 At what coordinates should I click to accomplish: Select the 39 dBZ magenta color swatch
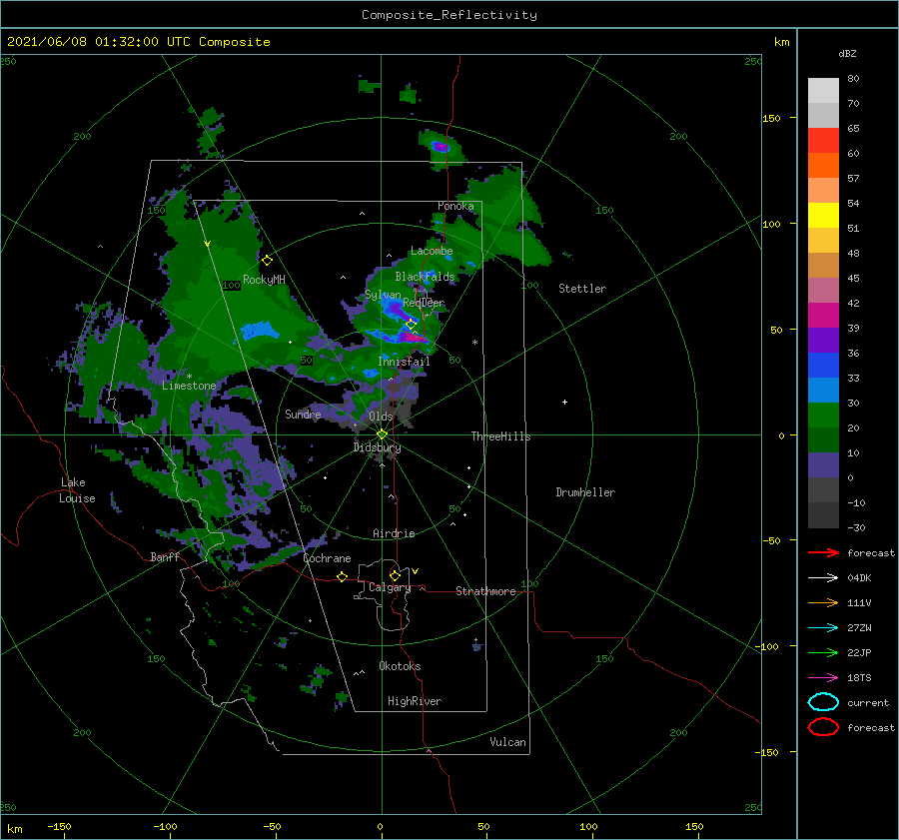tap(823, 316)
